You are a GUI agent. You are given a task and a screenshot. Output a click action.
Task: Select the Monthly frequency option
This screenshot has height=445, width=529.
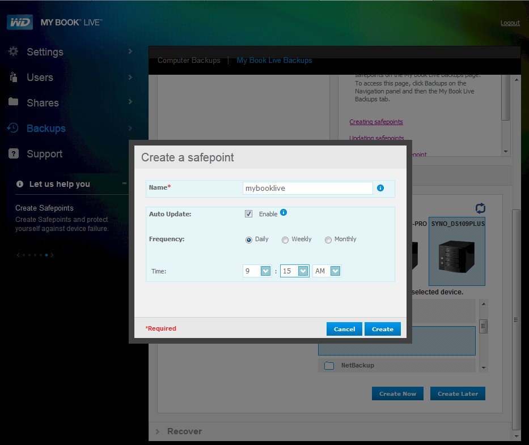pyautogui.click(x=328, y=240)
